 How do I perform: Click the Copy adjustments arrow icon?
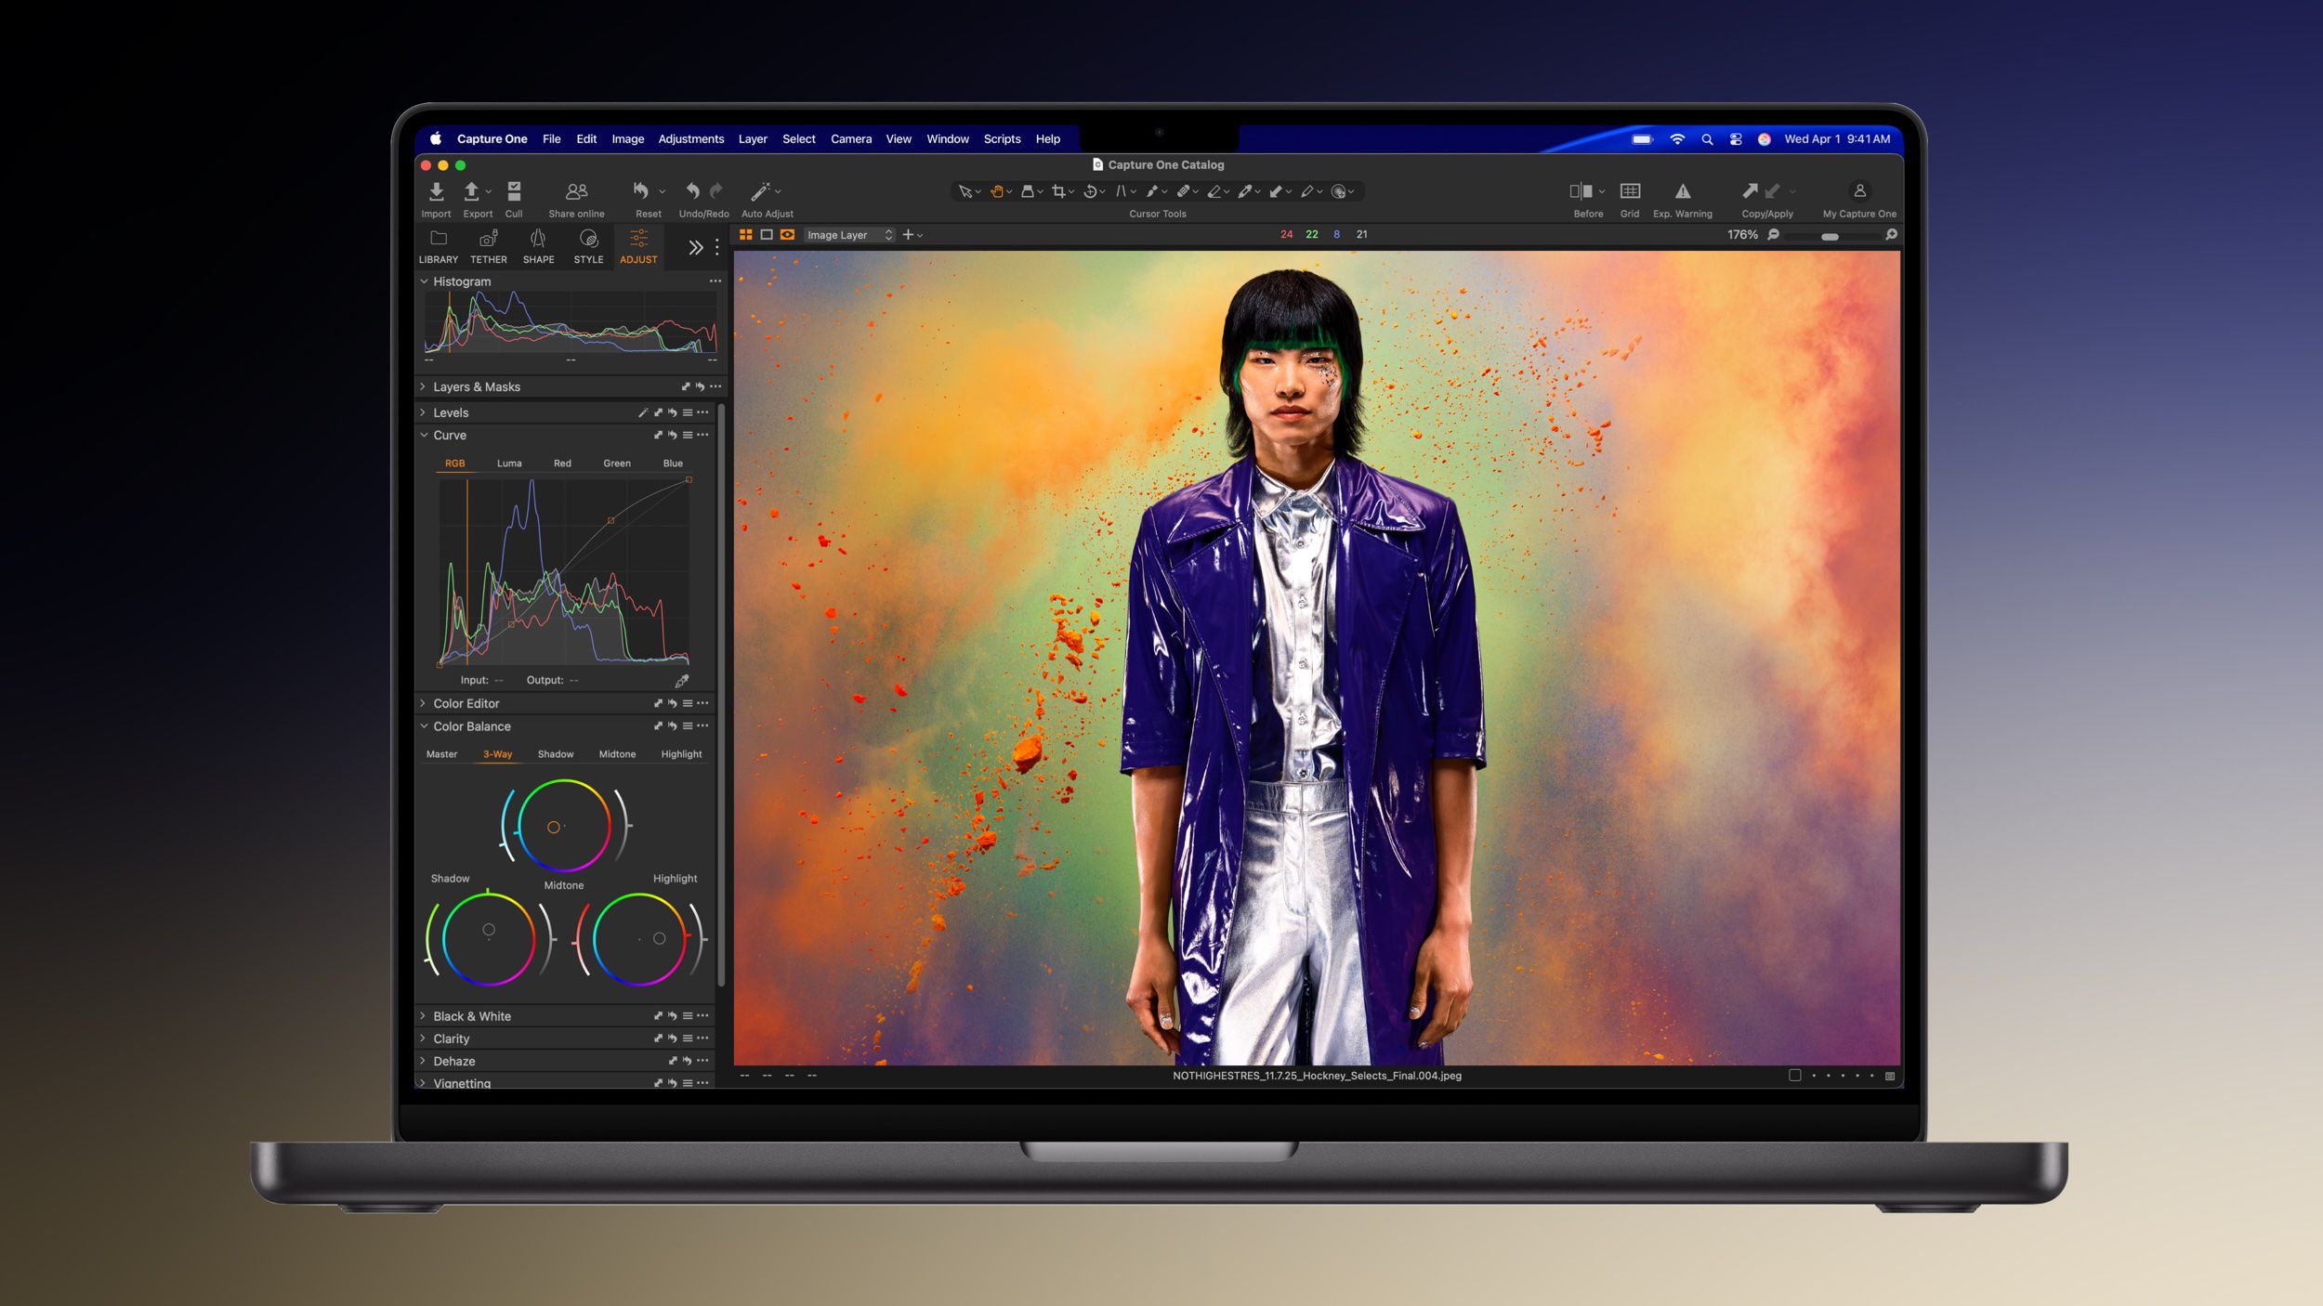pos(1750,190)
